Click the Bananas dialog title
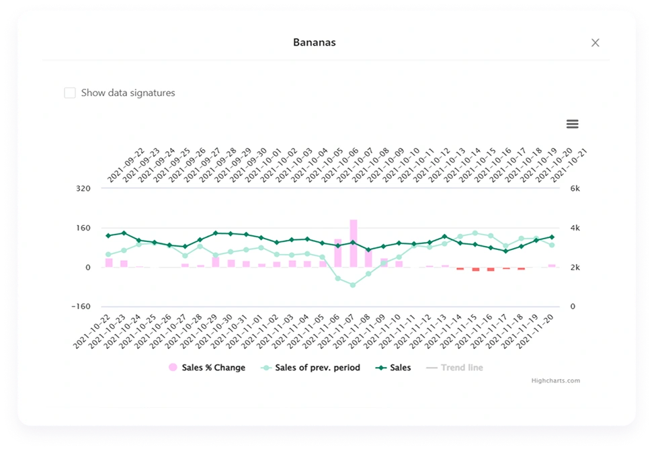Image resolution: width=654 pixels, height=451 pixels. click(313, 42)
